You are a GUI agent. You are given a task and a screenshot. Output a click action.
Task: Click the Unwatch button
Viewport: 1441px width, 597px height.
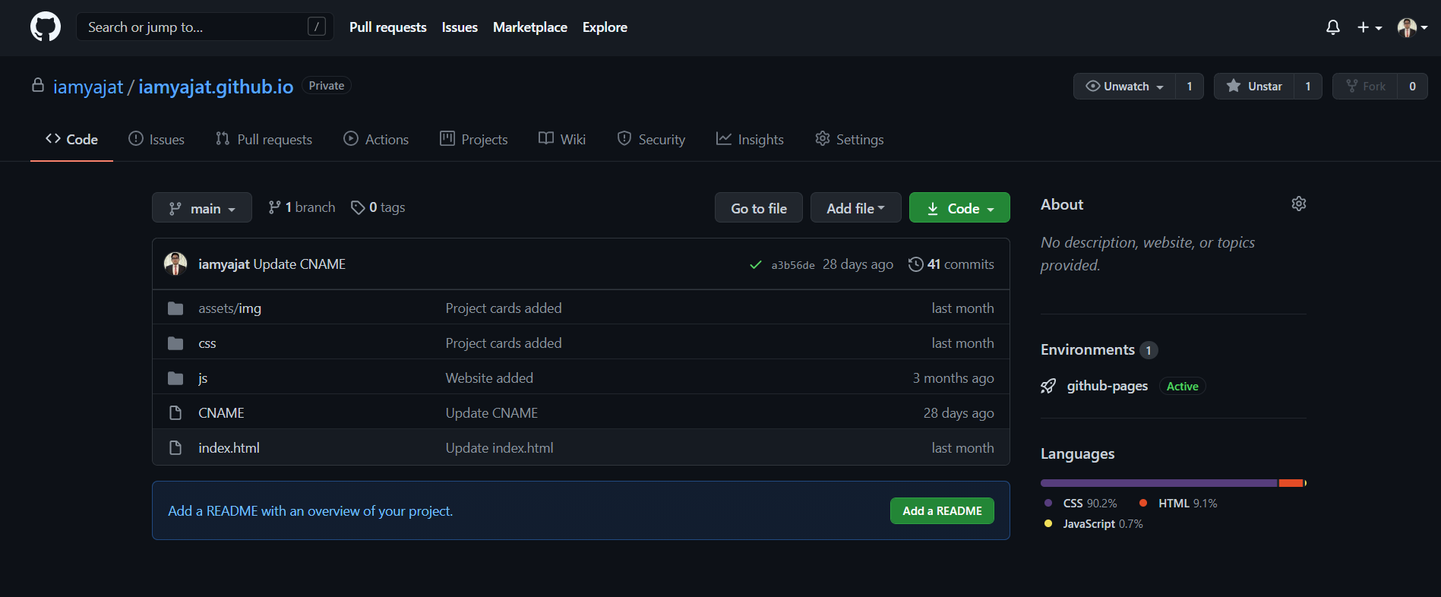(1124, 86)
